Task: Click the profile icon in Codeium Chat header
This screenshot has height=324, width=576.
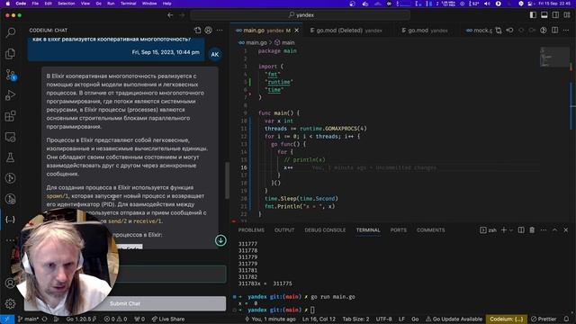Action: point(208,30)
